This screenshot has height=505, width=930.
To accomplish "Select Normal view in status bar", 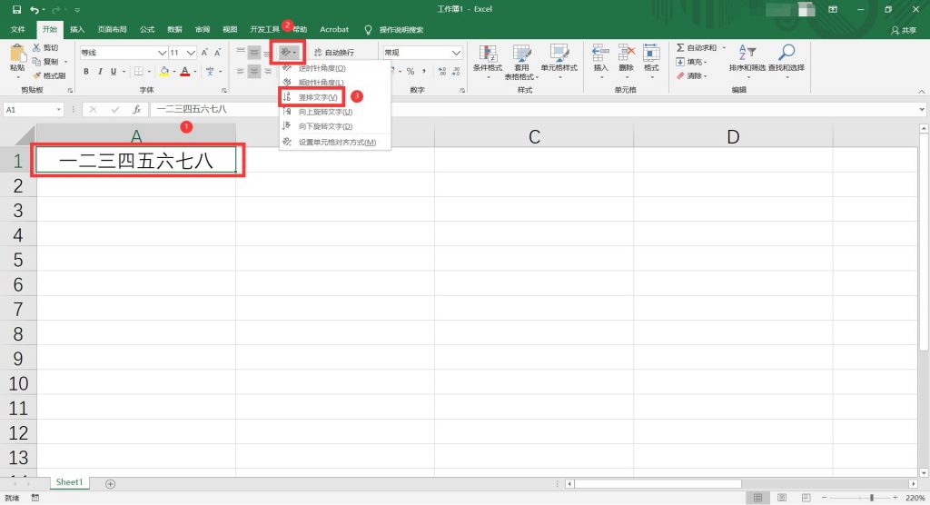I will (x=758, y=498).
